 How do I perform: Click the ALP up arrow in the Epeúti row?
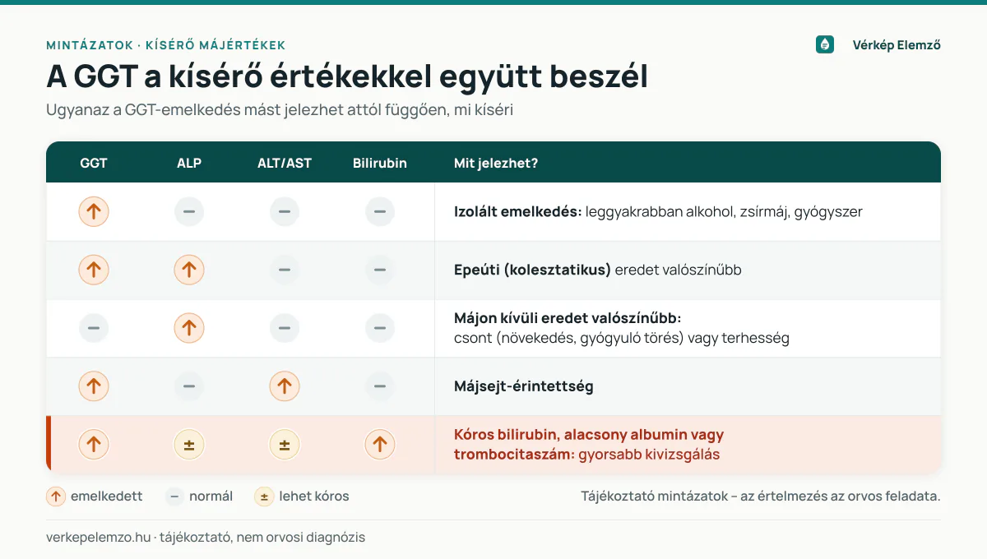pos(189,270)
